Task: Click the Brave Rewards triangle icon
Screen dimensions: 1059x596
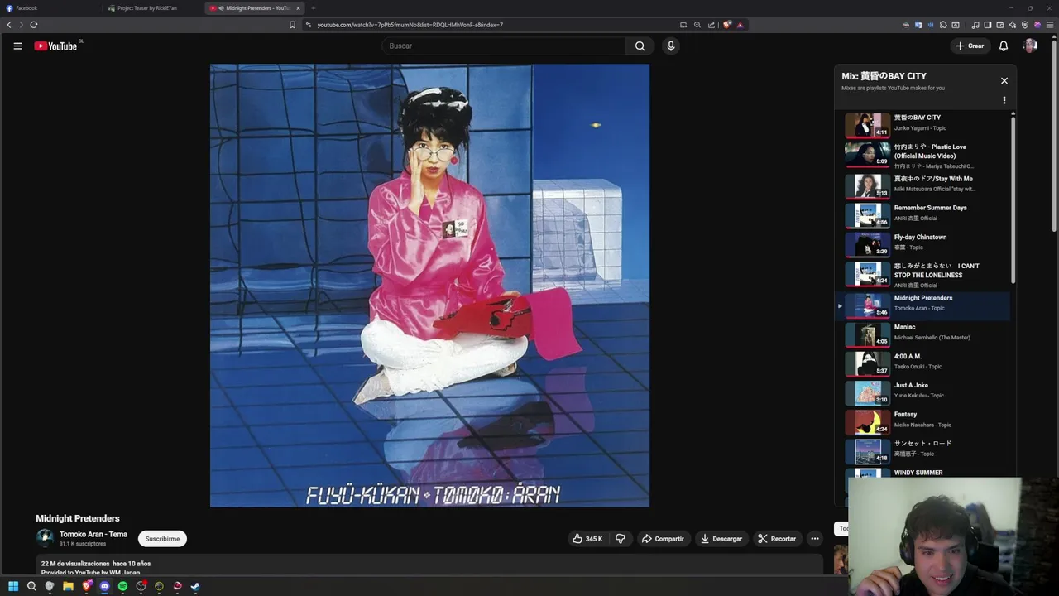Action: pyautogui.click(x=740, y=25)
